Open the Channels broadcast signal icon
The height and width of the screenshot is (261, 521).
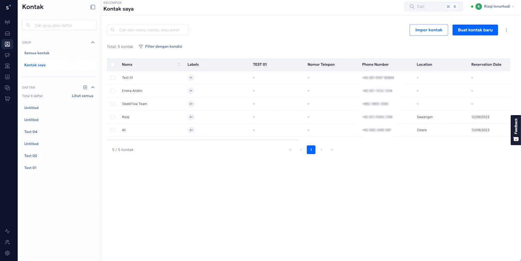7,22
